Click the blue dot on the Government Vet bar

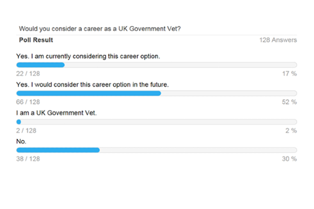coord(19,122)
